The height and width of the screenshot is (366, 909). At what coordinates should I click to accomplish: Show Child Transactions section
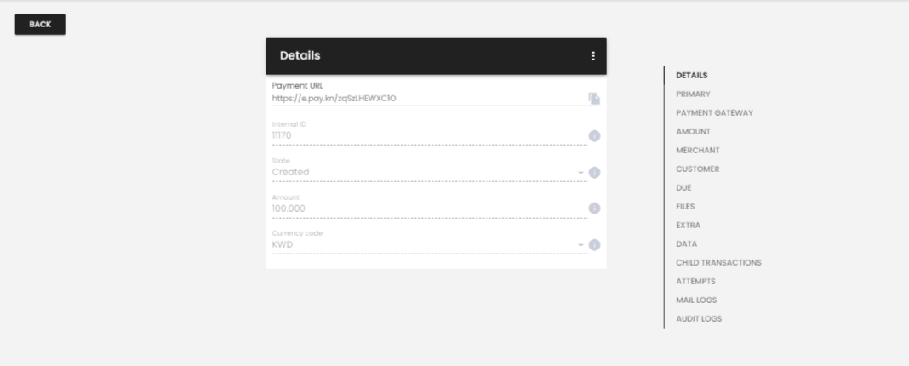718,262
